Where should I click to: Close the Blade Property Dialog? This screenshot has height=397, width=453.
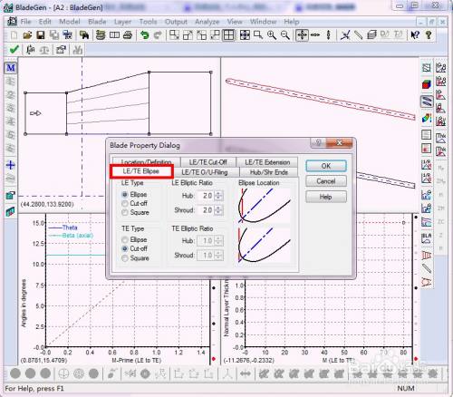[x=339, y=143]
